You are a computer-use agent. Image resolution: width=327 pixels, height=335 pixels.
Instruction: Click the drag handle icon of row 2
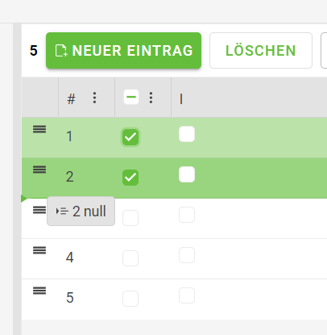point(39,170)
